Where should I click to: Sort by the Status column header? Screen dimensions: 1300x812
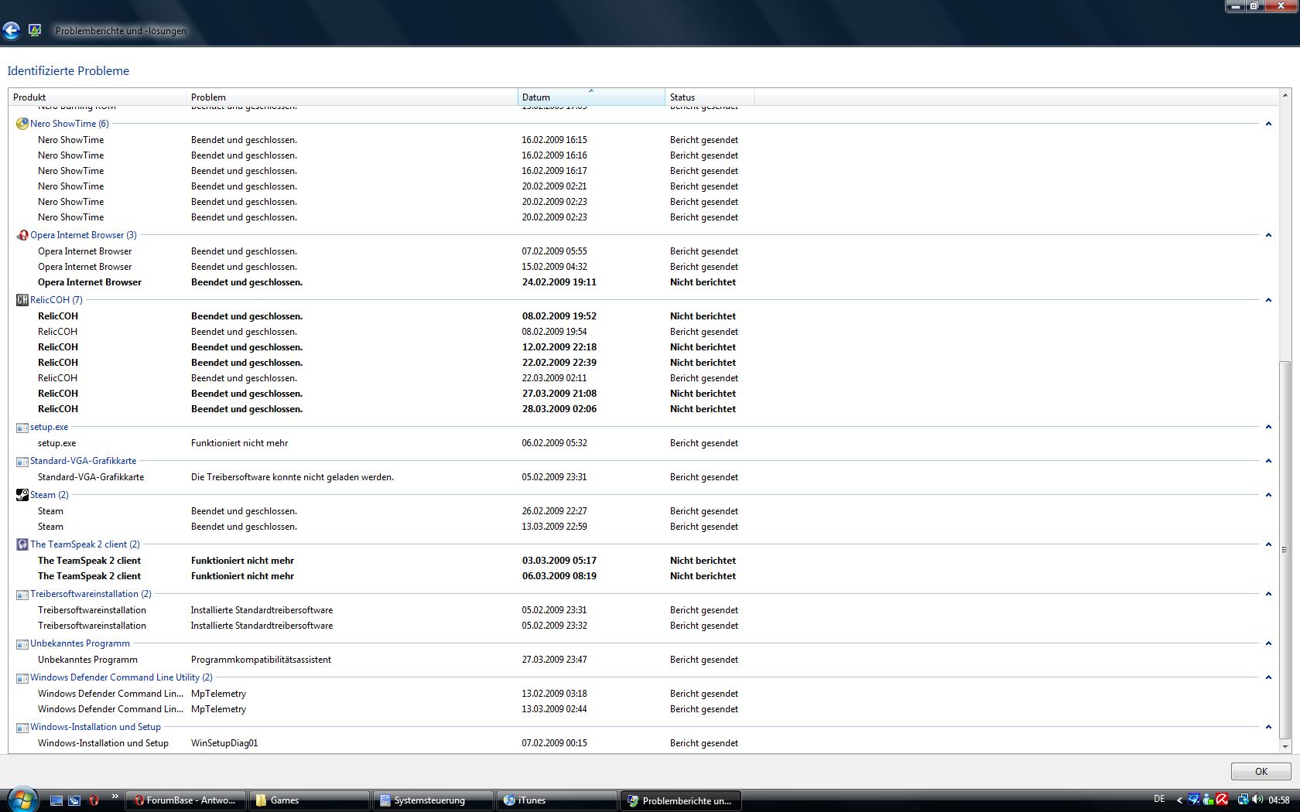(x=710, y=97)
